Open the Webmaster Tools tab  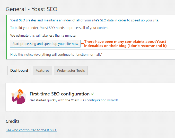tap(71, 70)
